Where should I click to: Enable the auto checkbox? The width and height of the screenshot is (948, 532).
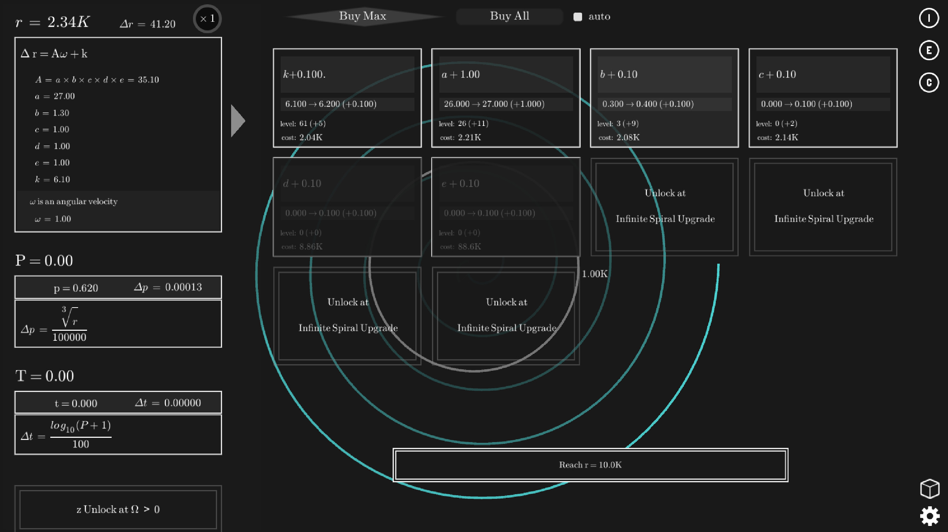click(x=578, y=16)
